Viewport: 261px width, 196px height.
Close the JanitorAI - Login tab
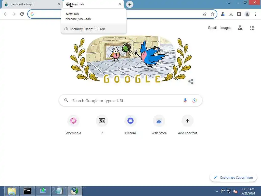[x=59, y=4]
